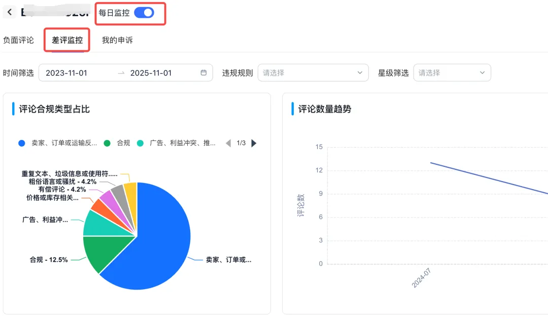Toggle 广告、利益冲突、推... legend item
Viewport: 548px width, 319px height.
coord(176,143)
